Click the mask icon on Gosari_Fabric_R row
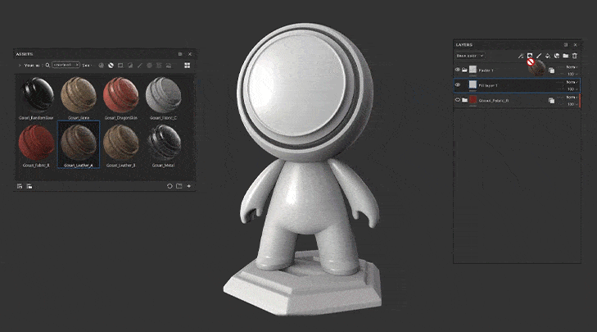Viewport: 597px width, 332px height. (551, 101)
